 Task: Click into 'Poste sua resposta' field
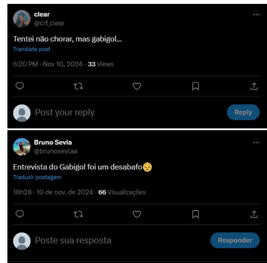pos(117,240)
